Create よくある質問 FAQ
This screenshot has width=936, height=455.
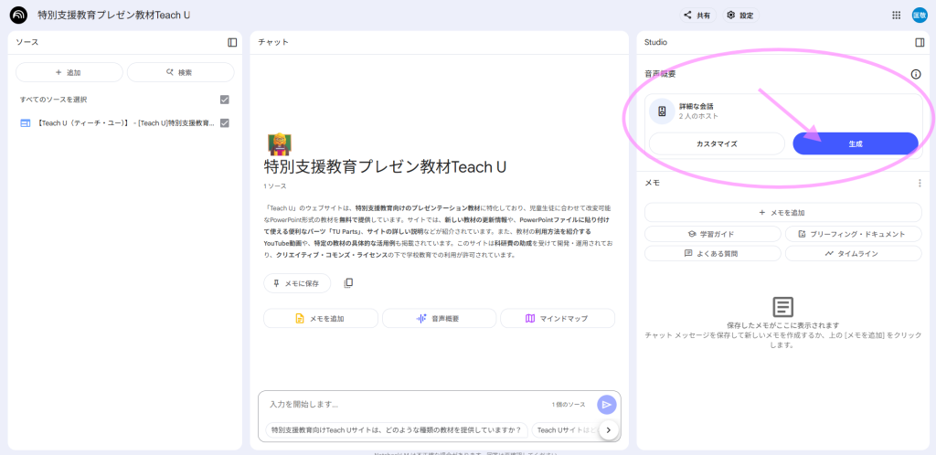coord(712,253)
